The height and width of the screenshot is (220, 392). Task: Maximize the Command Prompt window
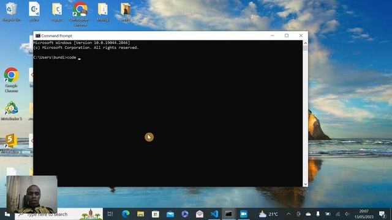287,35
